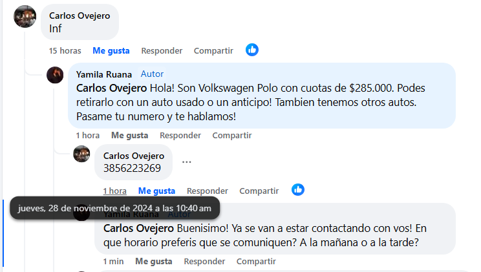Open Yamila Ruana's avatar on the Volkswagen Polo reply
This screenshot has width=481, height=272.
click(x=55, y=75)
